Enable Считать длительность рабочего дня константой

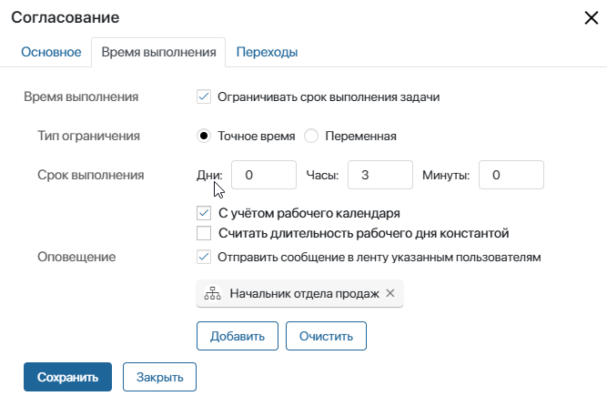click(204, 233)
